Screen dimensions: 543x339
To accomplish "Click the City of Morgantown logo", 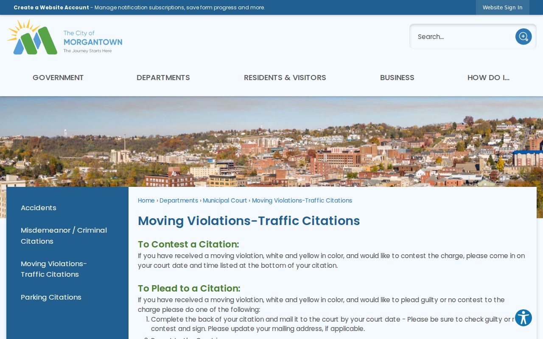I will (65, 37).
